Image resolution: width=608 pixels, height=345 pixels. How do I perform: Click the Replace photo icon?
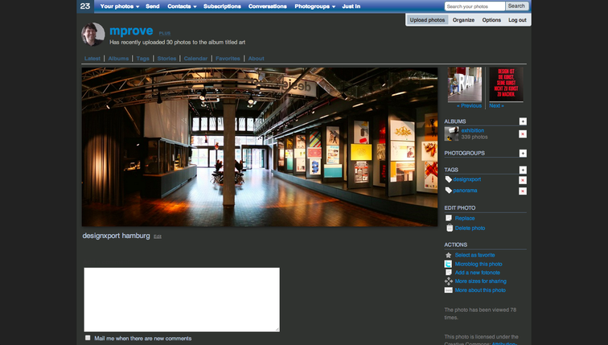pos(449,218)
